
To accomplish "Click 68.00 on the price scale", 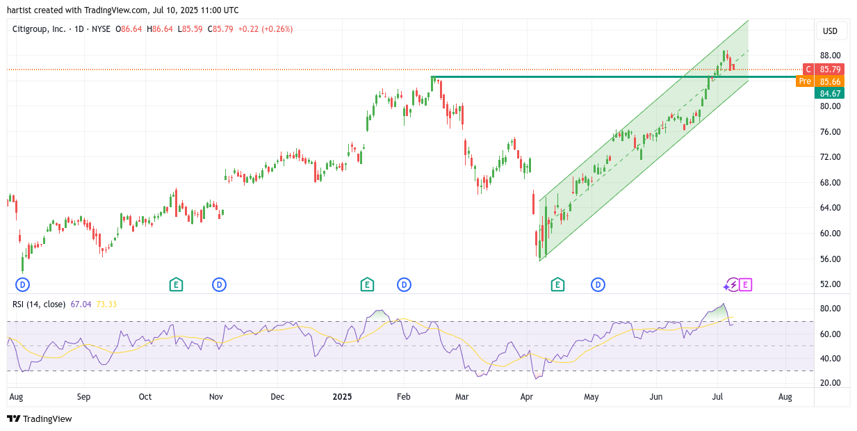I will [830, 183].
